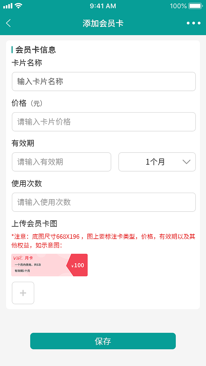The width and height of the screenshot is (206, 366).
Task: Expand the 1个月 validity unit dropdown
Action: [x=157, y=162]
